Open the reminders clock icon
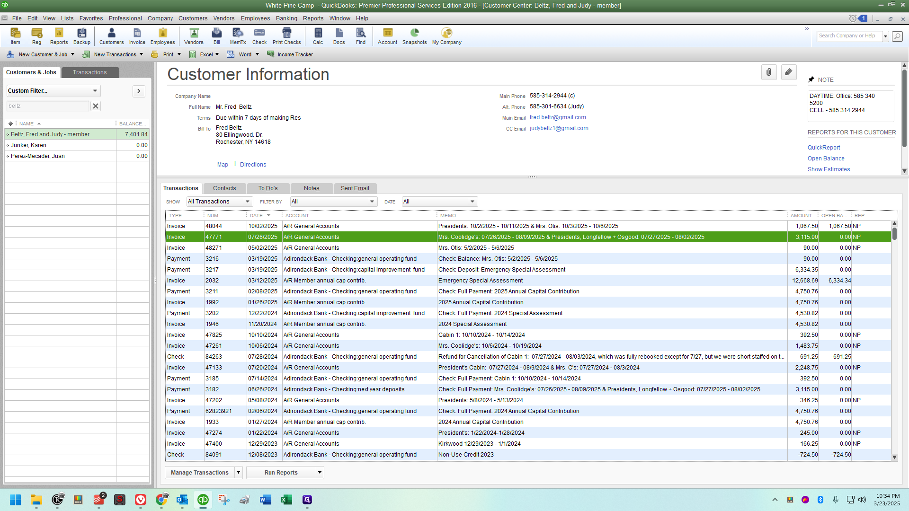Image resolution: width=909 pixels, height=511 pixels. point(853,18)
